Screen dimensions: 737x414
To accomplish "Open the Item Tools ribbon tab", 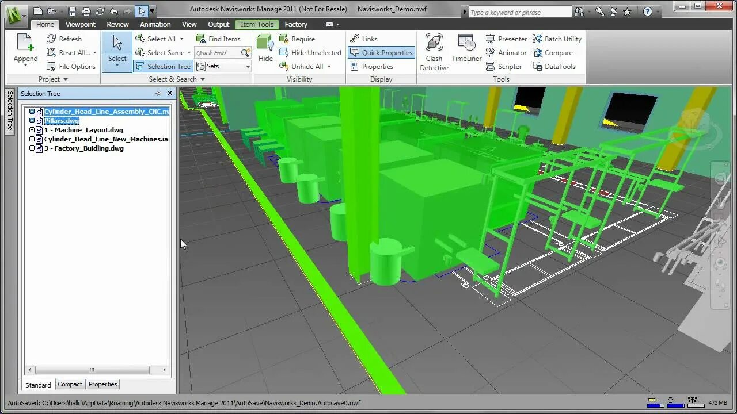I will [257, 24].
